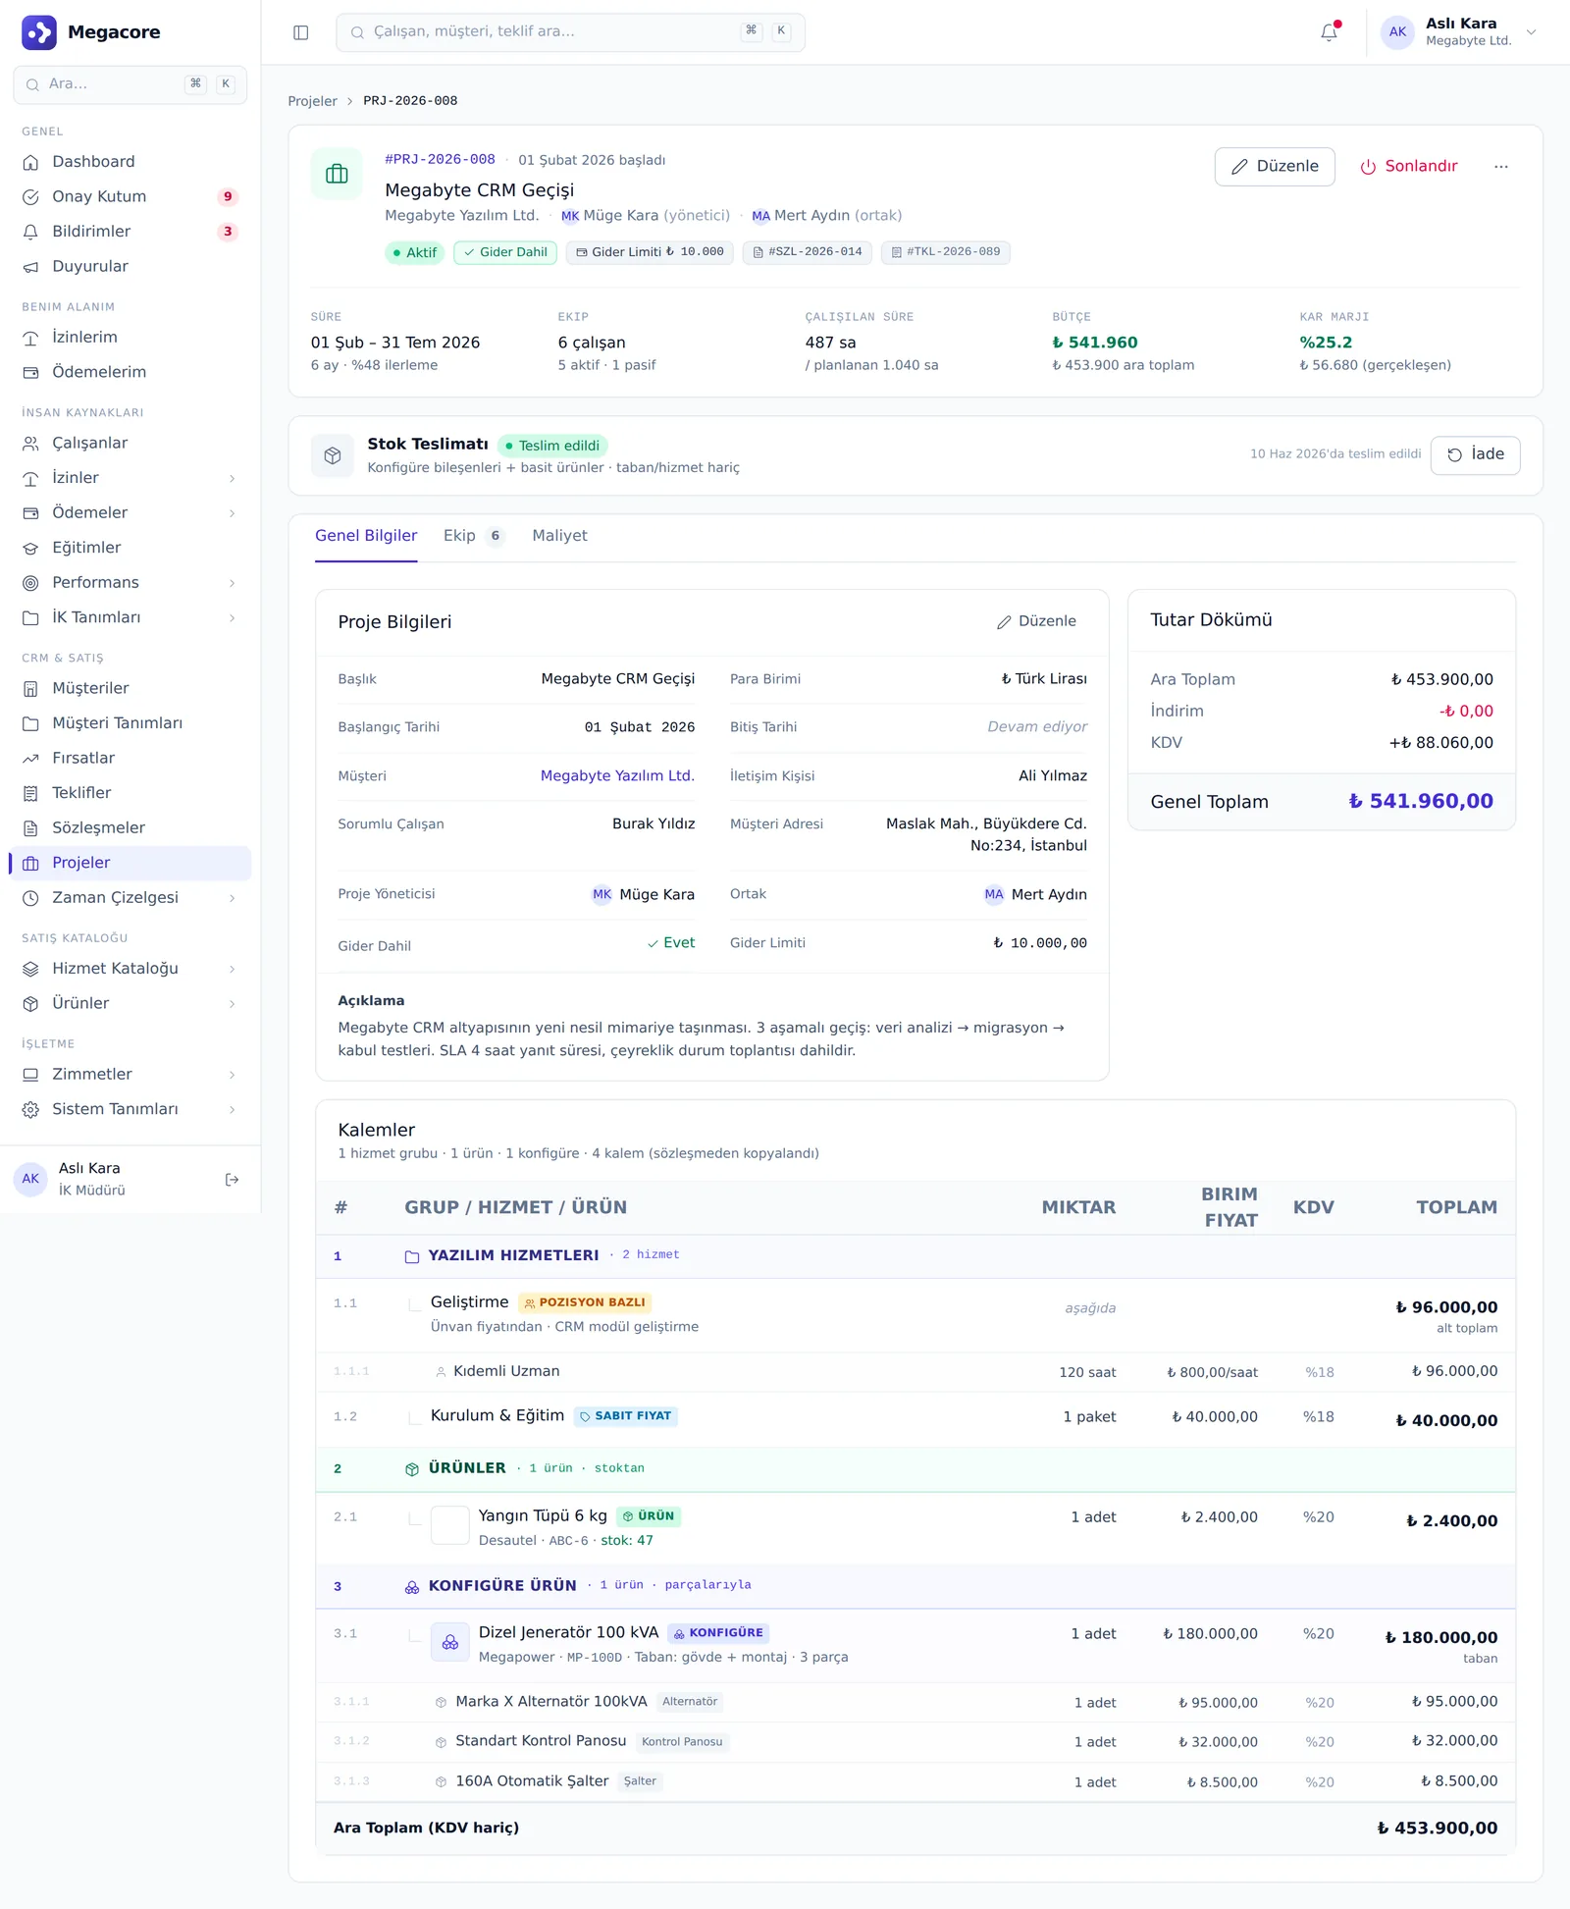The image size is (1570, 1909).
Task: Open Projeler in the sidebar
Action: pyautogui.click(x=131, y=864)
